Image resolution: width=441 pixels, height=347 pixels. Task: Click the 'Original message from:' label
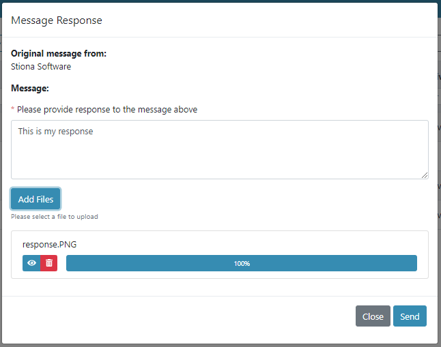click(x=59, y=53)
